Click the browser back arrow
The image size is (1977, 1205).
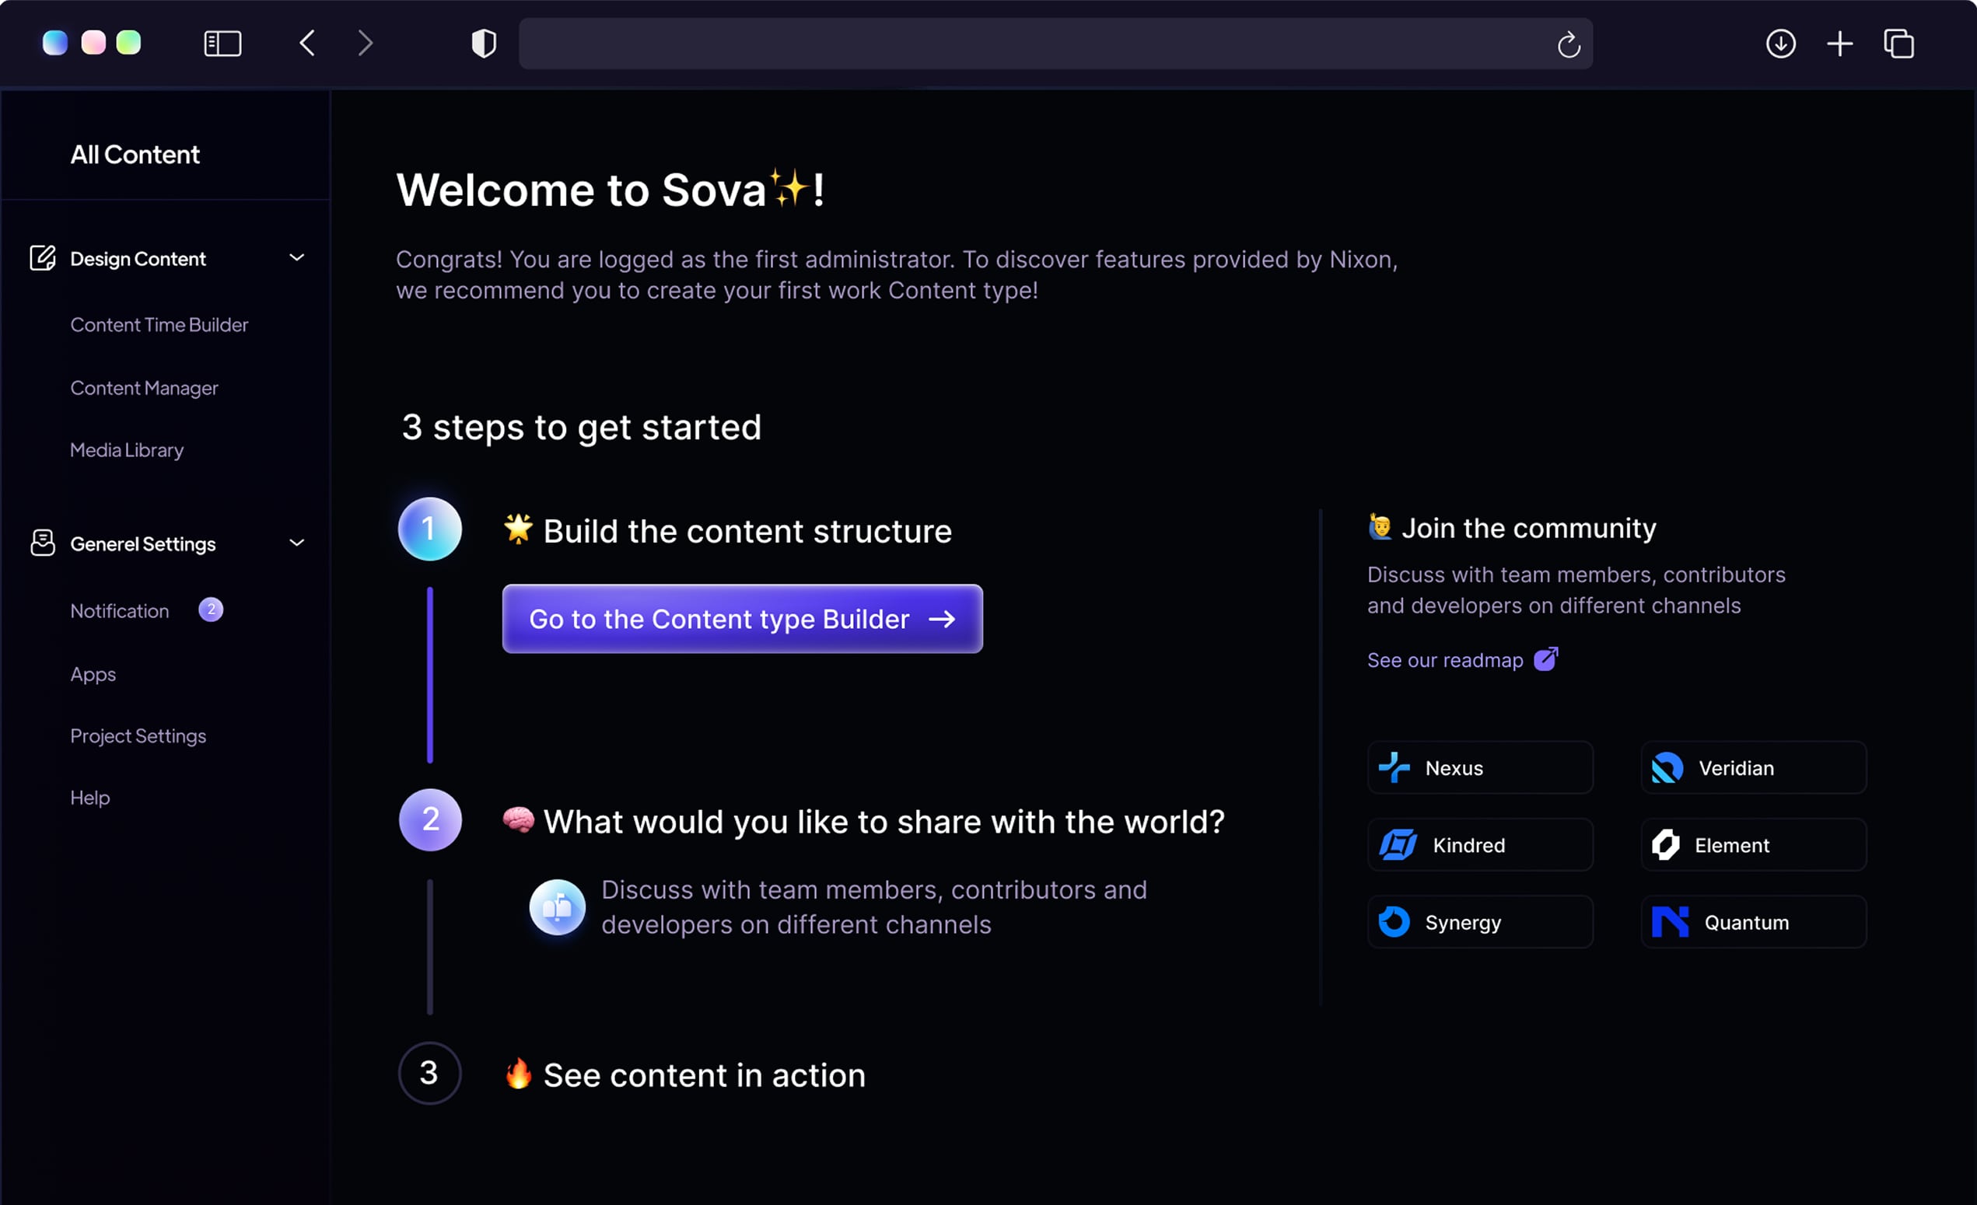[x=307, y=44]
